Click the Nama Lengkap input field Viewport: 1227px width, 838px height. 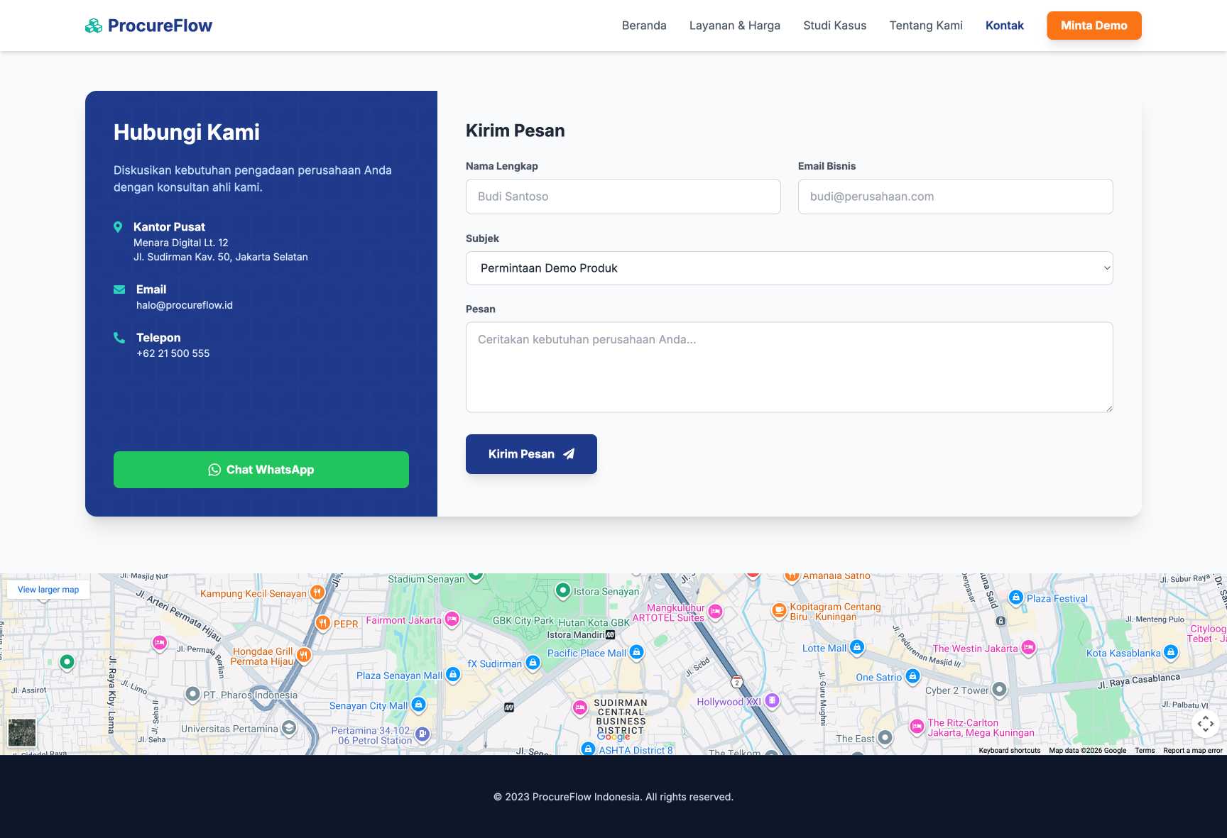click(x=623, y=197)
